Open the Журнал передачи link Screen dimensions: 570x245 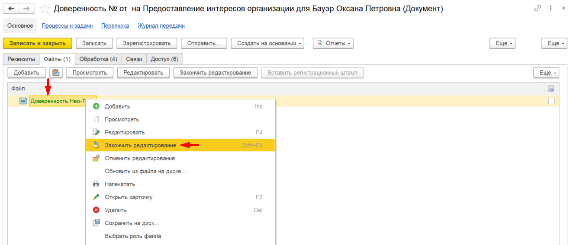pos(161,26)
